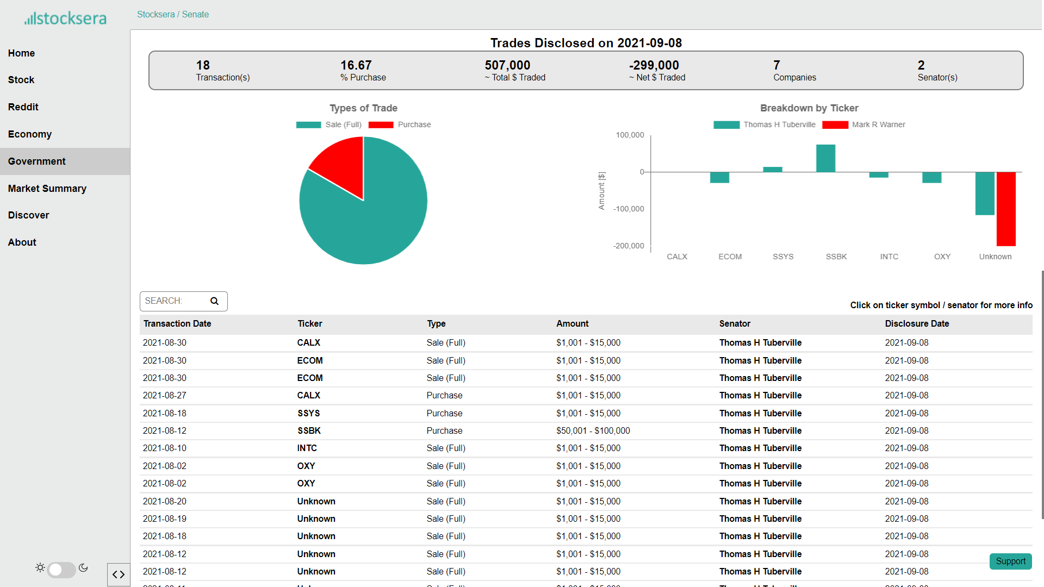Open the Government menu item
1044x587 pixels.
pyautogui.click(x=36, y=161)
